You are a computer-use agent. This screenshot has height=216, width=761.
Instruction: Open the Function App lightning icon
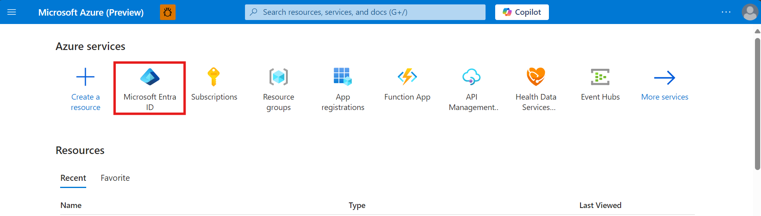(407, 76)
